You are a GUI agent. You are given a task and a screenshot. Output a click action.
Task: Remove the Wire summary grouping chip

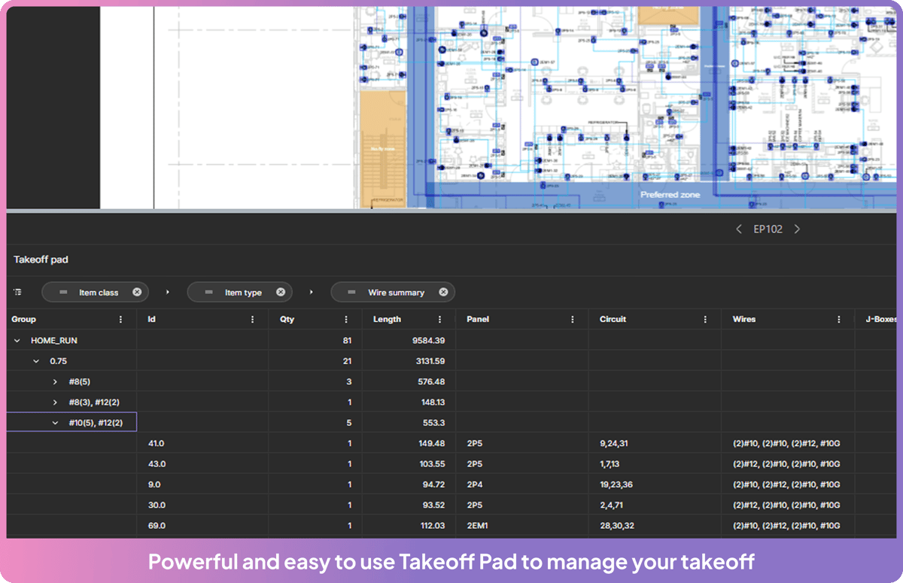tap(444, 292)
